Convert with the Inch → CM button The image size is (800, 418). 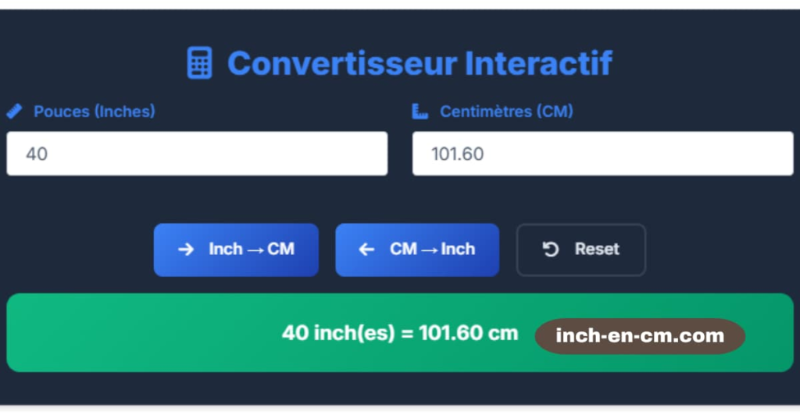(236, 250)
